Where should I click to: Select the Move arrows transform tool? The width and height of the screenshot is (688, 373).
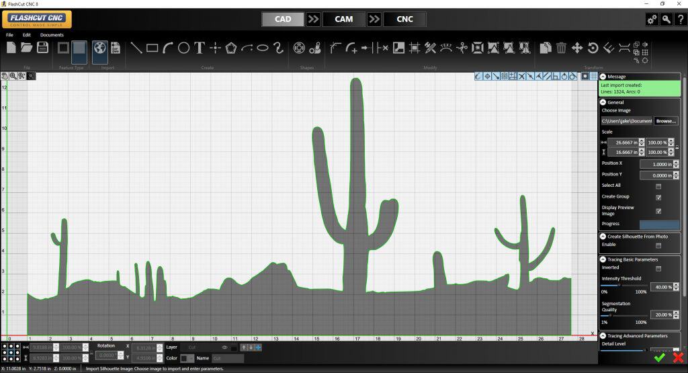coord(577,48)
